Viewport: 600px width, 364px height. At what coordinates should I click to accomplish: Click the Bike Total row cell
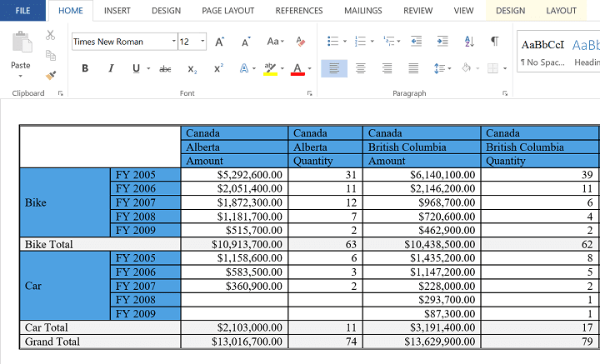click(x=100, y=244)
